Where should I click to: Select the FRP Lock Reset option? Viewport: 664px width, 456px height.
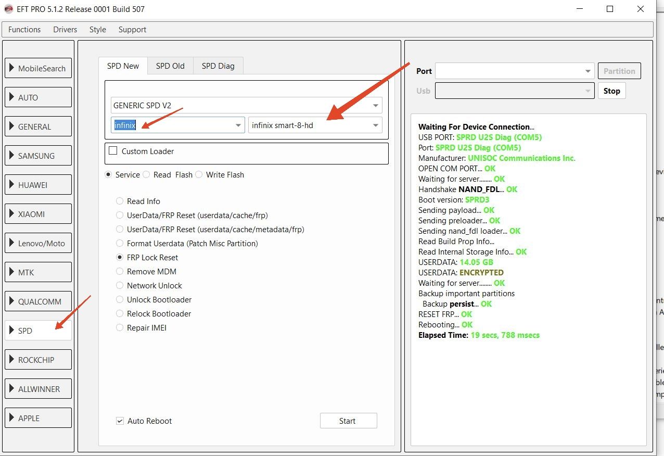point(120,257)
